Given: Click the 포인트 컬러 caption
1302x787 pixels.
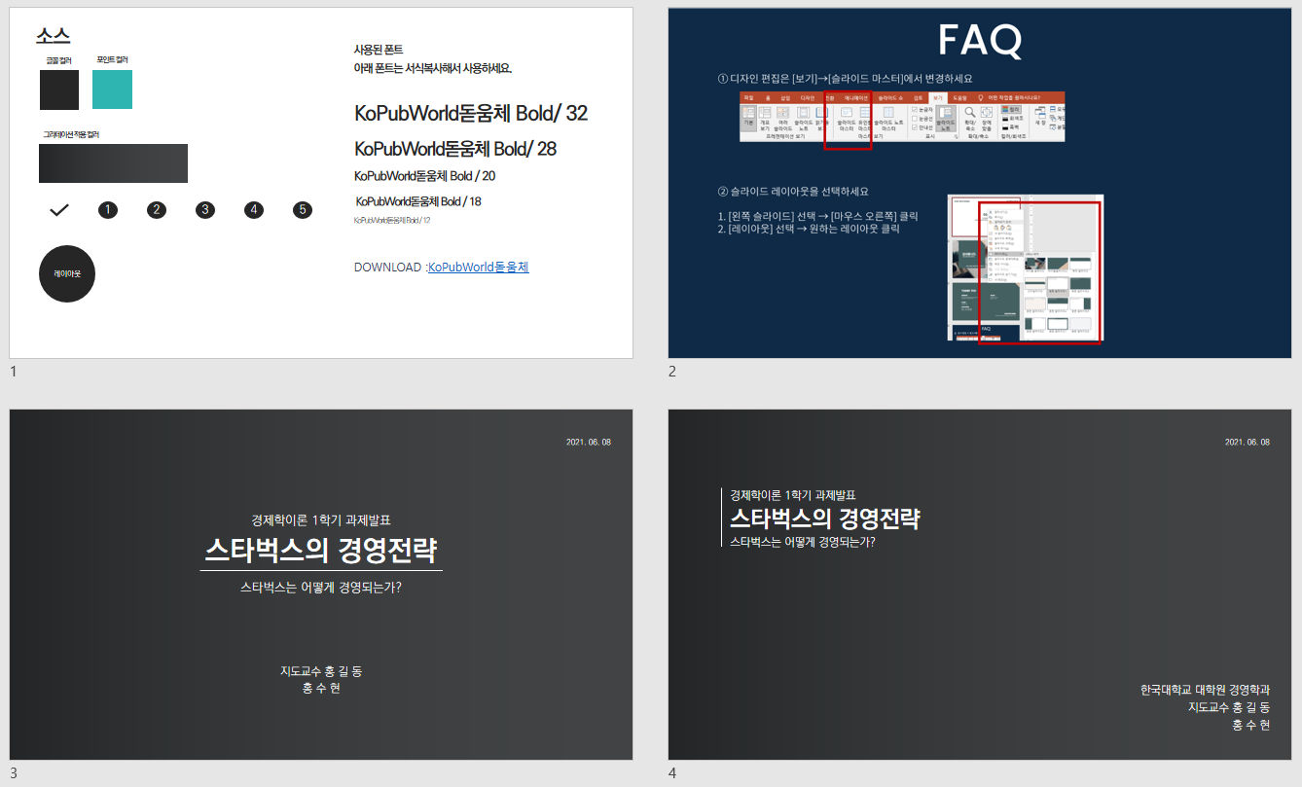Looking at the screenshot, I should [112, 59].
